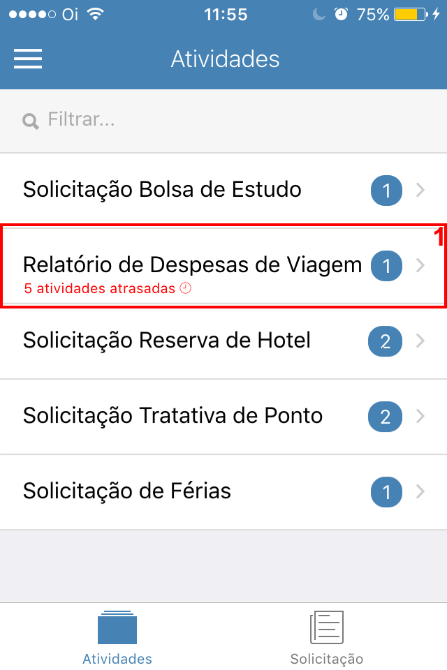
Task: Select the Atividades tab label
Action: point(117,659)
